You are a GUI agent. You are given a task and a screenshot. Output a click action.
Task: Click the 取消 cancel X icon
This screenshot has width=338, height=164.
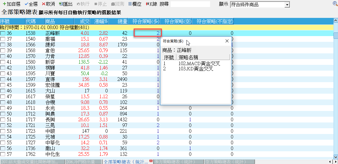(44, 4)
